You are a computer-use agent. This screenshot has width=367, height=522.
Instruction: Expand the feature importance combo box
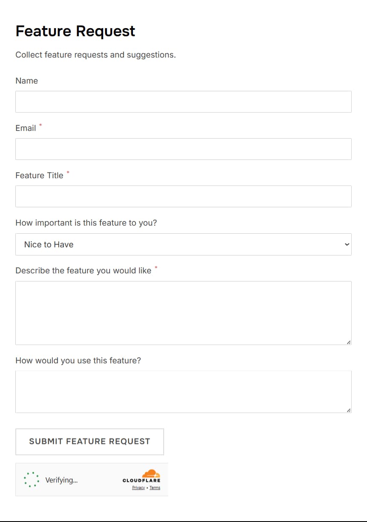tap(183, 244)
